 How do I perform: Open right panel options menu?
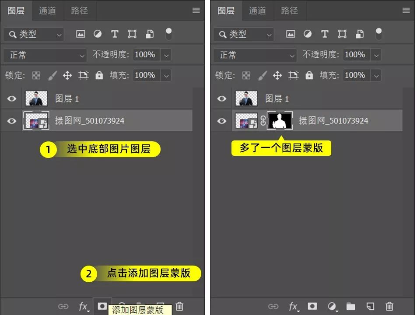click(x=406, y=10)
